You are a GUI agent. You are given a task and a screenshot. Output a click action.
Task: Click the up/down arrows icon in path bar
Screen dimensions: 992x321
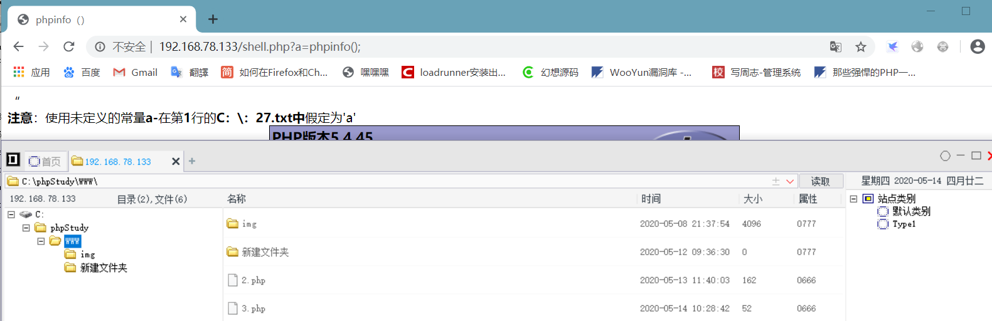coord(776,181)
